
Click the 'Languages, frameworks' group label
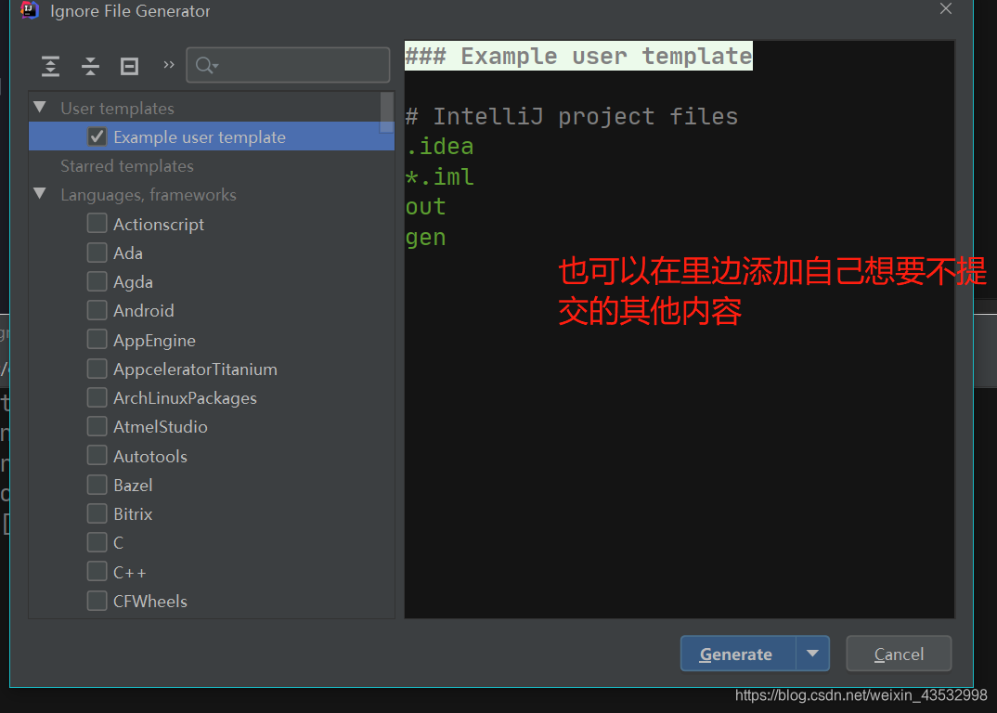(149, 195)
